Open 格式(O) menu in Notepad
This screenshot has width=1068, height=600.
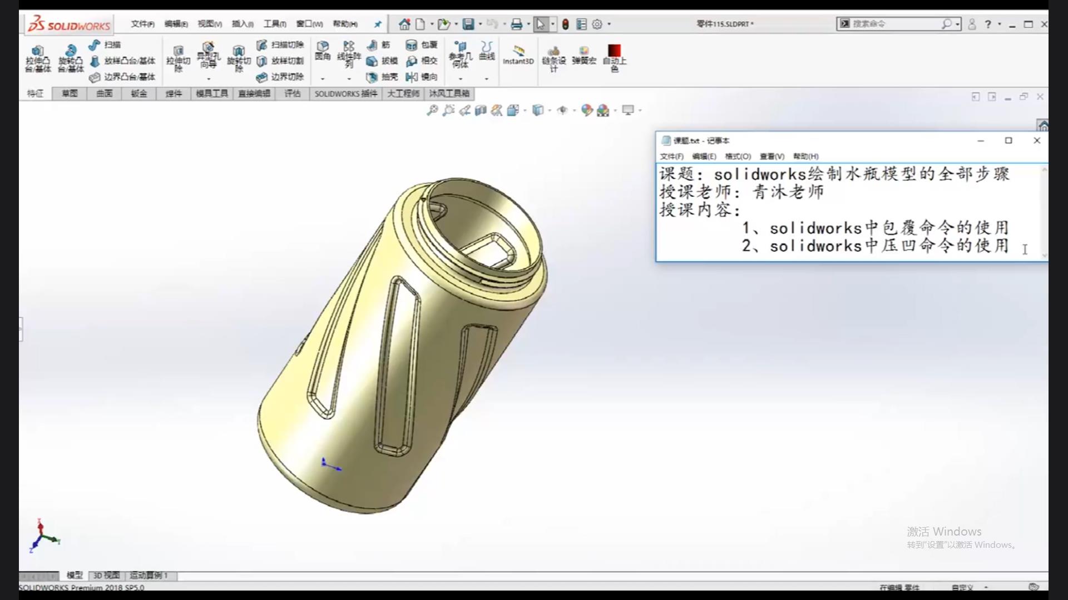click(738, 157)
